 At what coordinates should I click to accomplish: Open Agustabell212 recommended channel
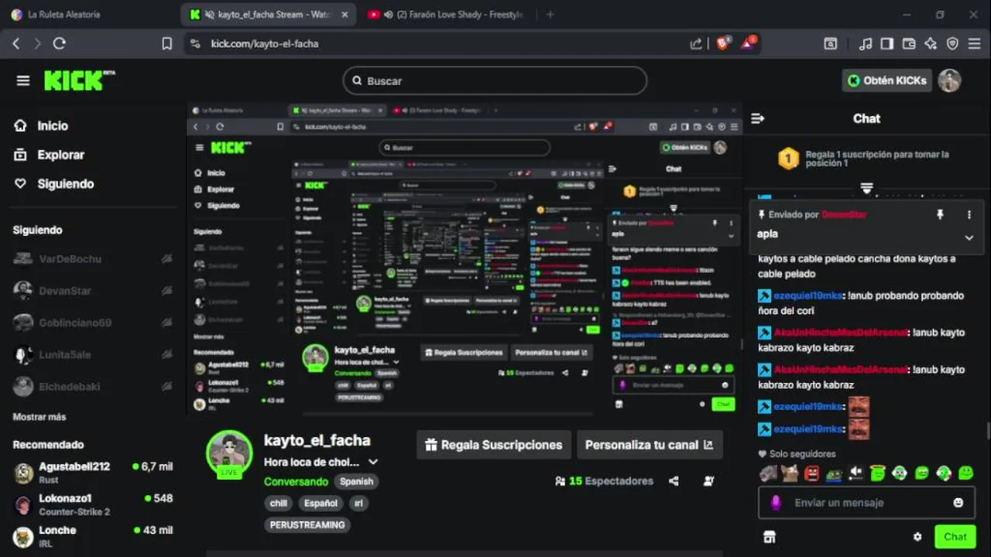[x=93, y=473]
